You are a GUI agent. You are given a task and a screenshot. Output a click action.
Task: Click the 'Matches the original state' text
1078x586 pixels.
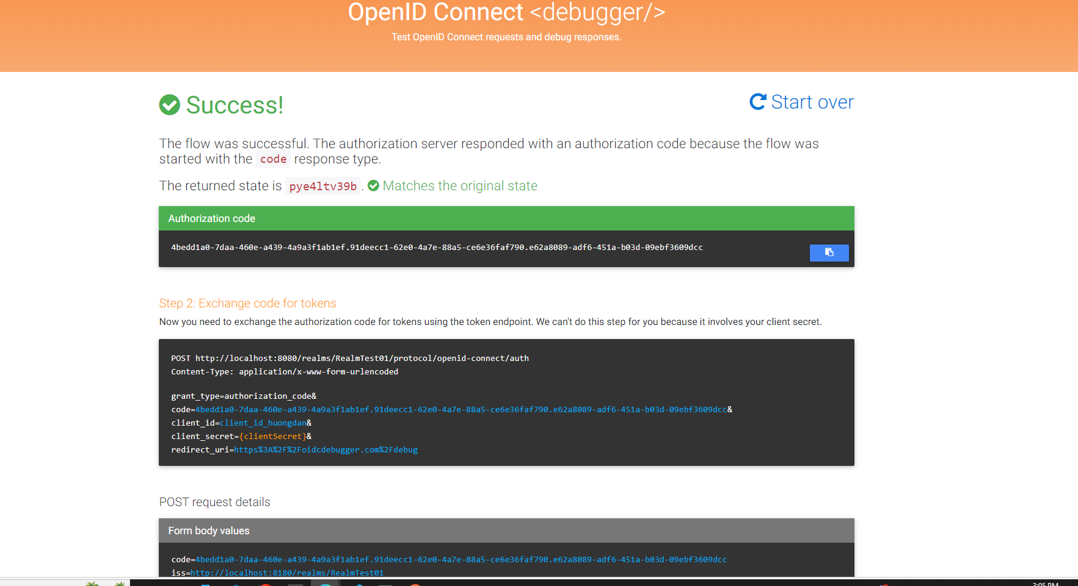[x=460, y=186]
